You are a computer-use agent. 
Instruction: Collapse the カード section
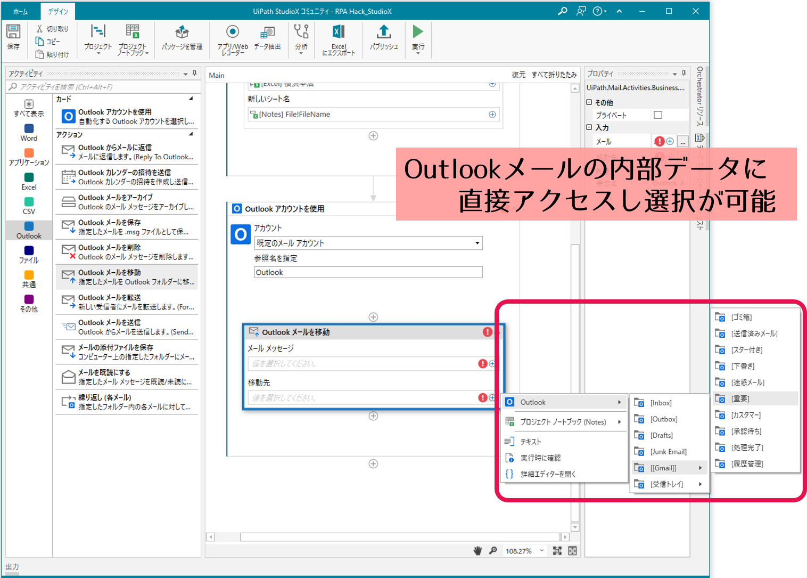coord(191,99)
